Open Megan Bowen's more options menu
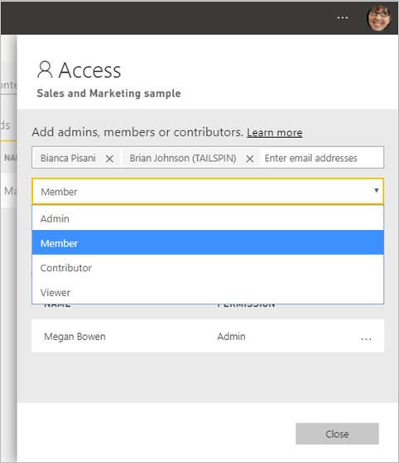Screen dimensions: 399x463 click(x=366, y=339)
